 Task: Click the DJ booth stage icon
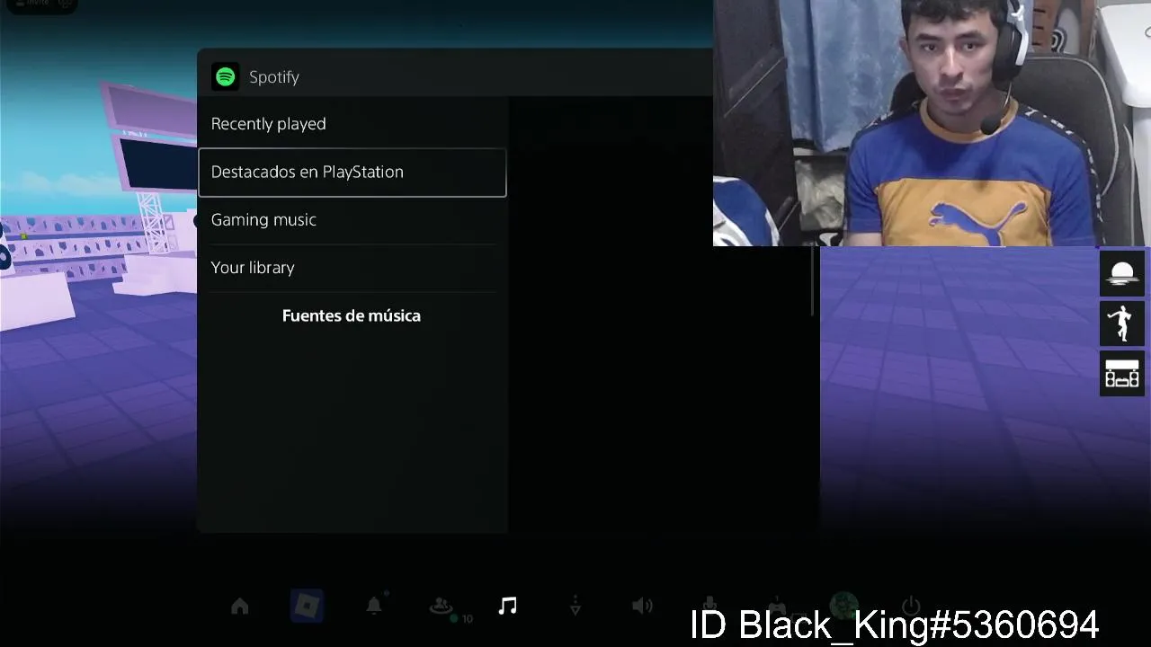coord(1122,373)
